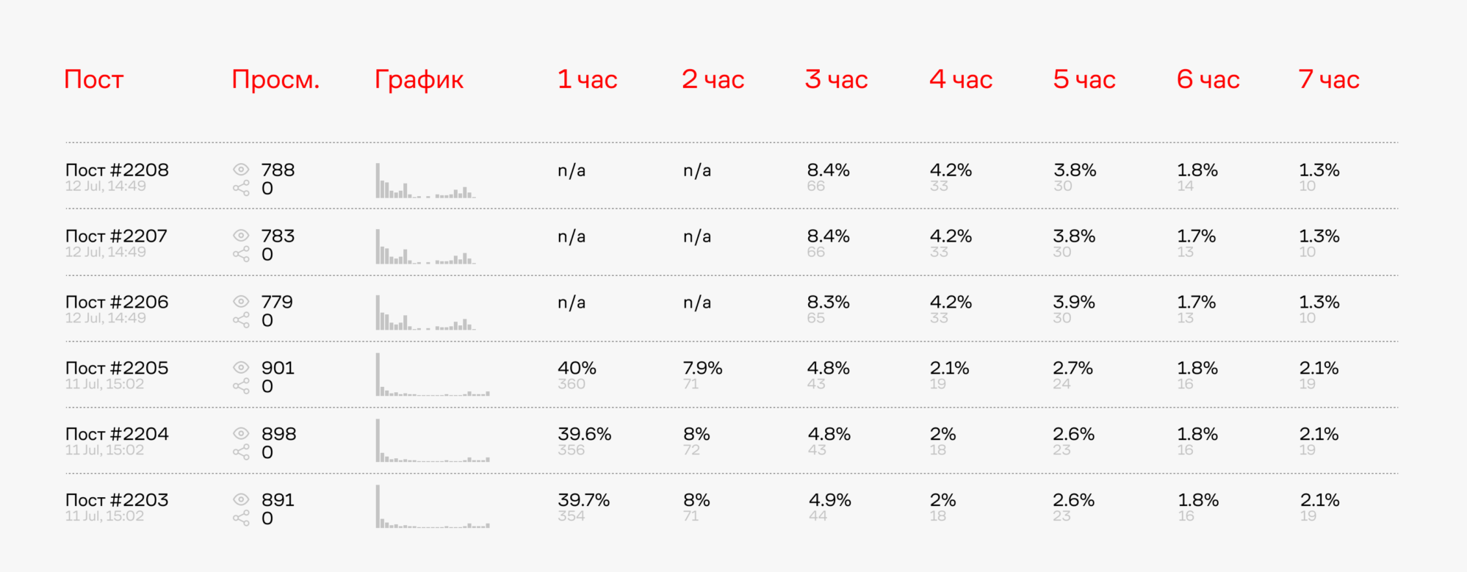
Task: Click the share icon for Пост #2204
Action: pos(241,452)
